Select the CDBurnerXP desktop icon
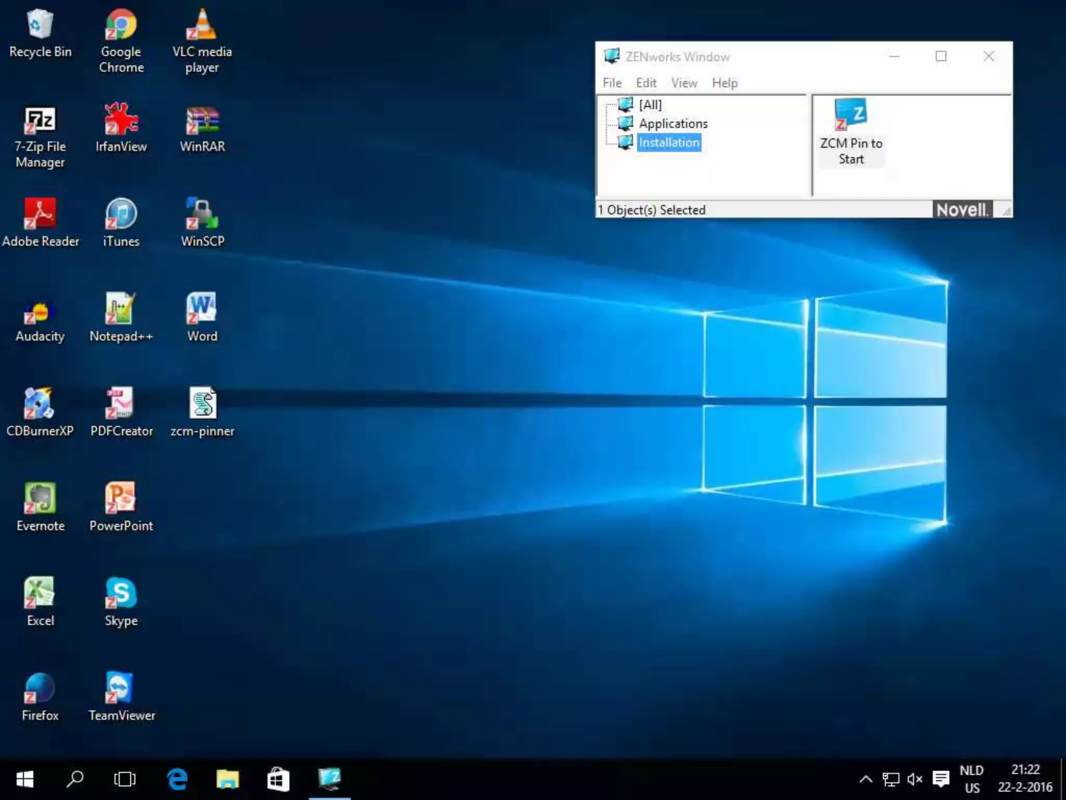 point(40,413)
